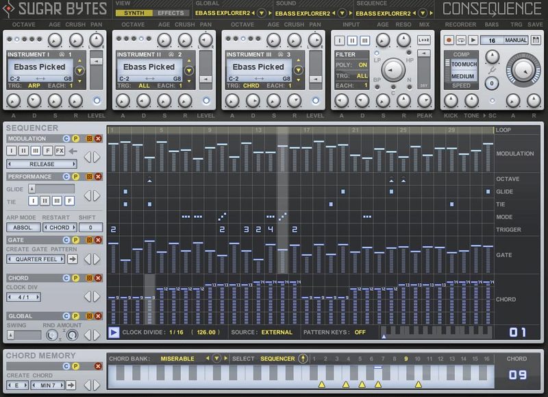Open the Instrument I sound selector dropdown

(79, 70)
